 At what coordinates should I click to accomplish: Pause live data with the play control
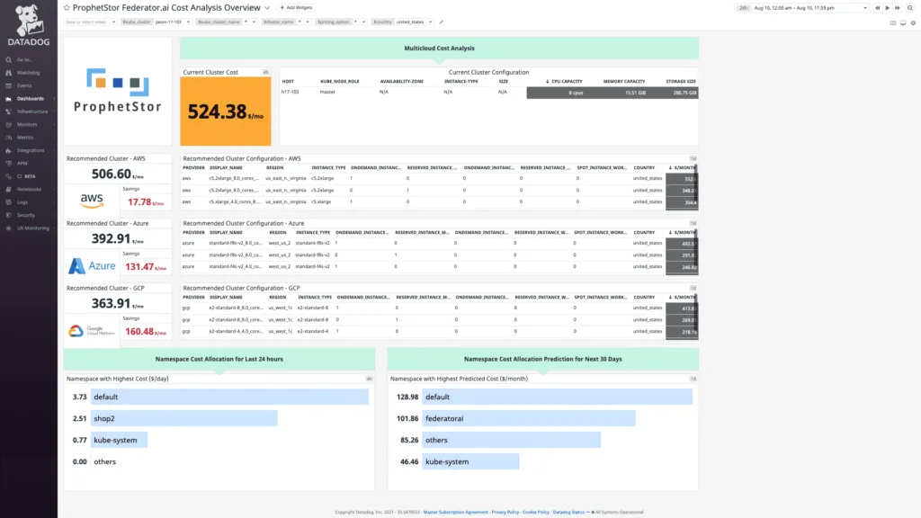888,8
